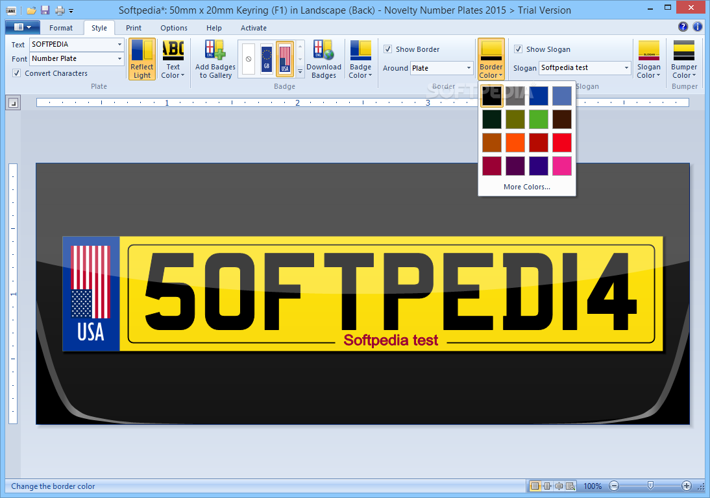Switch to the Print tab
710x498 pixels.
tap(134, 28)
